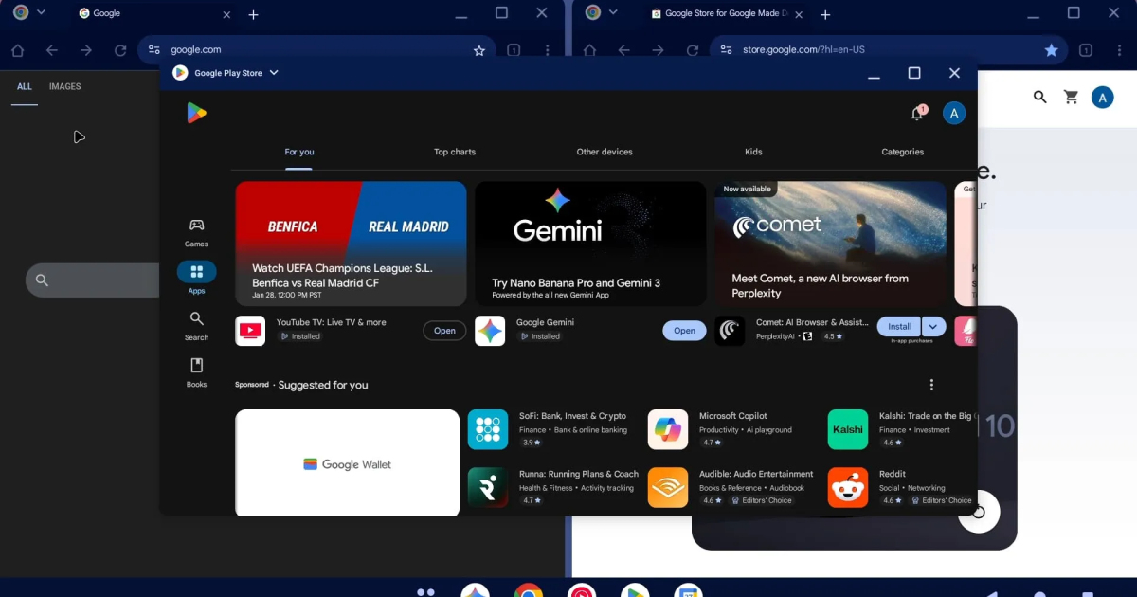
Task: Bookmark google.com with the star icon
Action: 479,50
